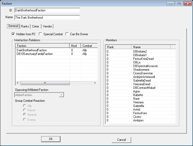Screen dimensions: 193x146
Task: Select the DarkBrotherhoodFaction relation row
Action: coord(57,50)
